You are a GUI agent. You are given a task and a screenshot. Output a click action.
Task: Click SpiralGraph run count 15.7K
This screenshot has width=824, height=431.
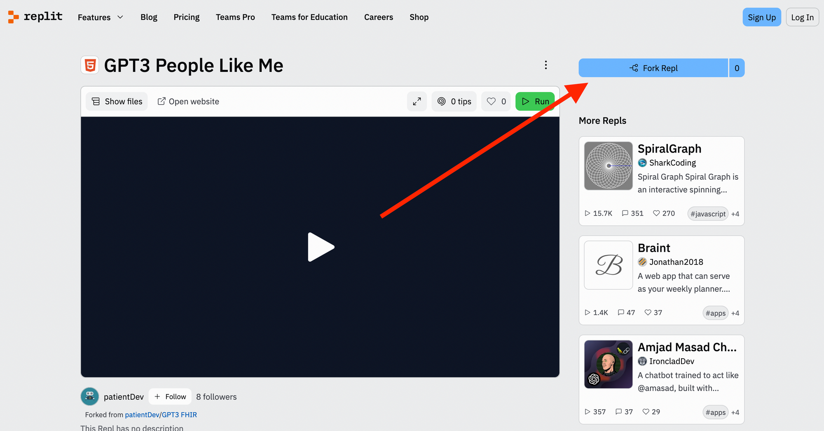click(598, 213)
